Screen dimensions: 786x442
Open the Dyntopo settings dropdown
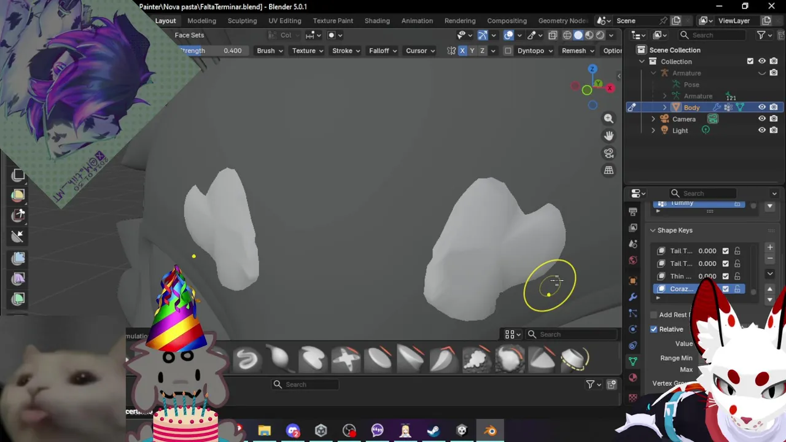[535, 50]
